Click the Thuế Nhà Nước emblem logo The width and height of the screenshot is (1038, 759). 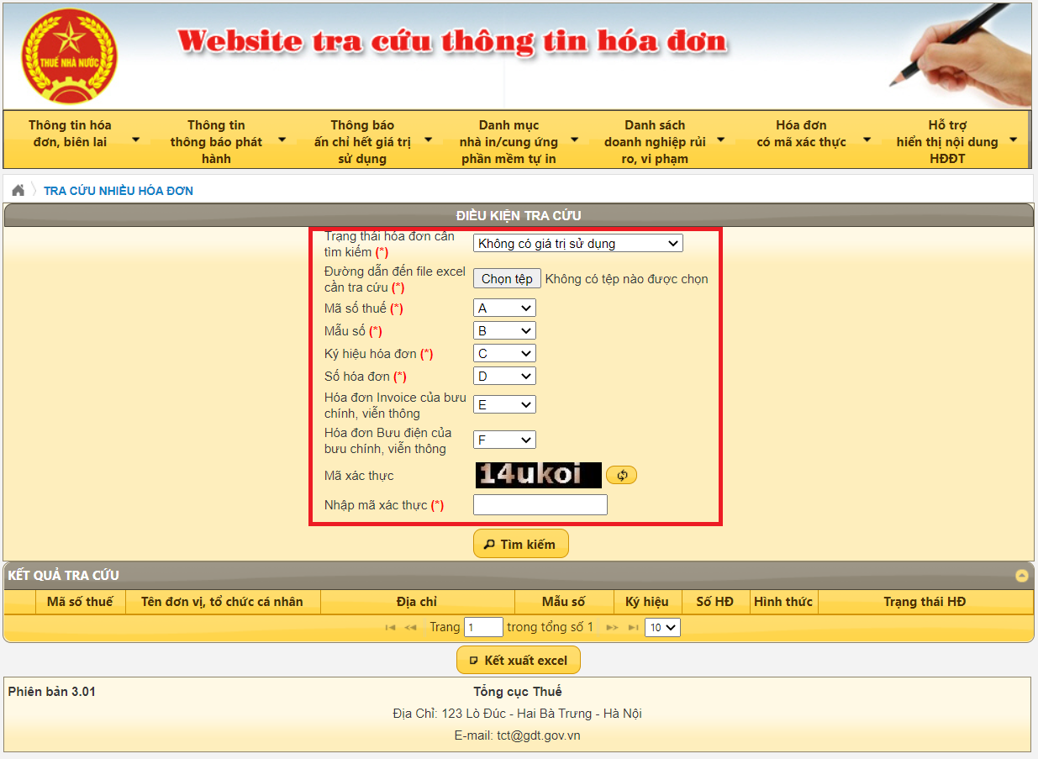[70, 54]
